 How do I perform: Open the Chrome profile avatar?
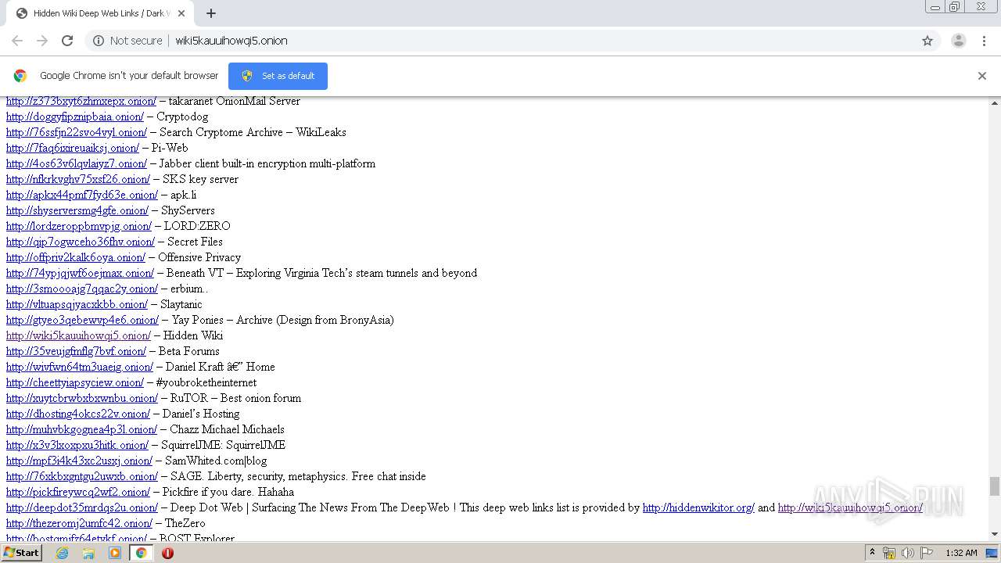pos(958,41)
